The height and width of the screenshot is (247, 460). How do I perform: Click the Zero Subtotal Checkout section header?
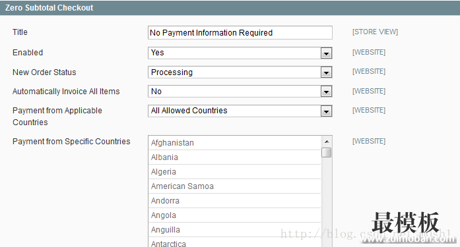(230, 8)
